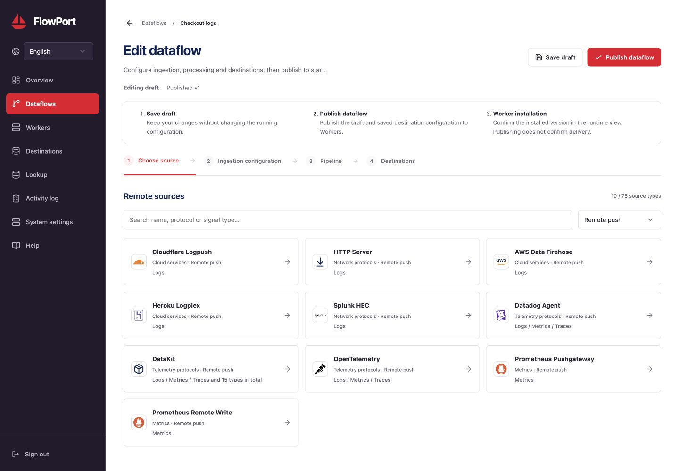The image size is (679, 471).
Task: Click the Datadog Agent dog icon
Action: 501,316
